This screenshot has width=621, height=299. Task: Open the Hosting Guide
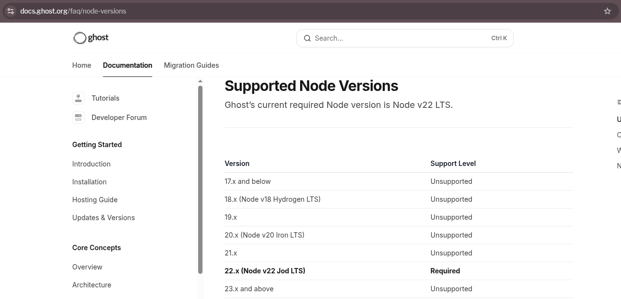coord(95,200)
